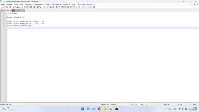Toggle word wrap in toolbar

click(x=57, y=7)
